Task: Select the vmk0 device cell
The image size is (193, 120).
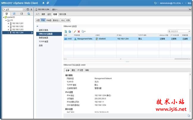Action: pos(68,39)
